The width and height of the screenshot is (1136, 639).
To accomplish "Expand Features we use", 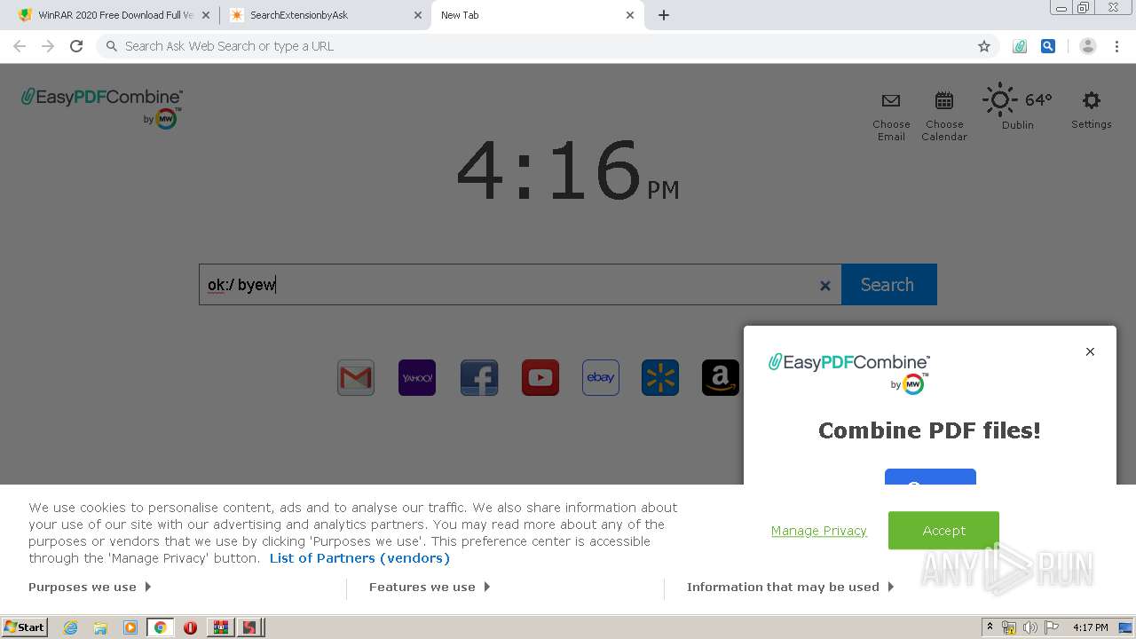I will [430, 587].
